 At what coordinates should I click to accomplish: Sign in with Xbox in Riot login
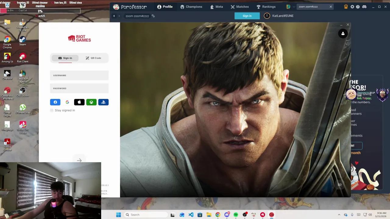click(x=91, y=102)
